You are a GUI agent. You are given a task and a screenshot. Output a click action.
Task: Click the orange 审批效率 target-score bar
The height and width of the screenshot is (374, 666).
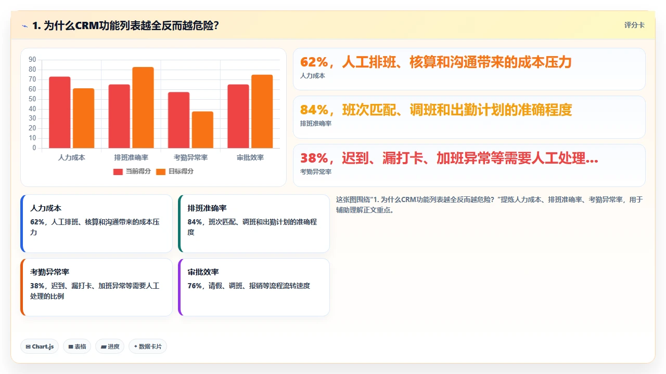pos(262,112)
